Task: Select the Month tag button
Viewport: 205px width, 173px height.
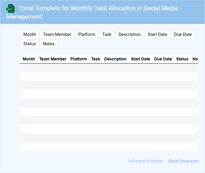Action: (29, 34)
